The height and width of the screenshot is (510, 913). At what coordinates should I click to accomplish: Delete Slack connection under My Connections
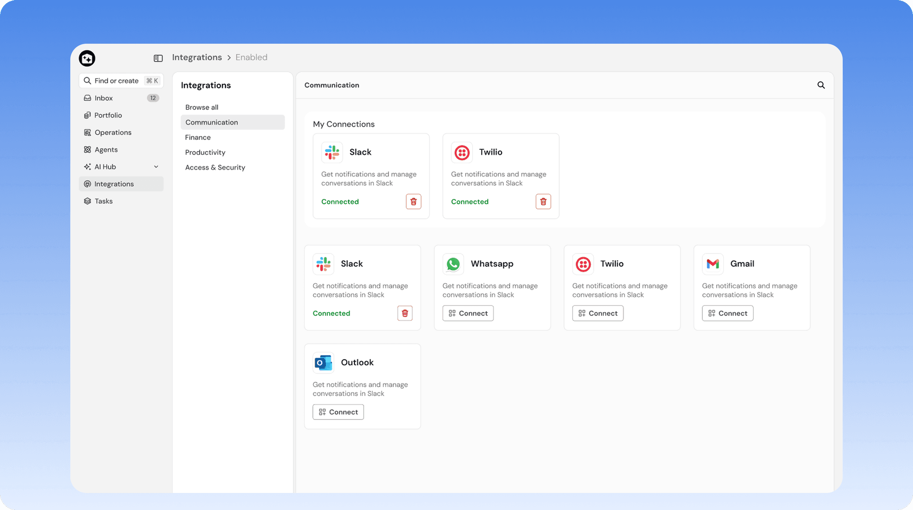tap(413, 202)
